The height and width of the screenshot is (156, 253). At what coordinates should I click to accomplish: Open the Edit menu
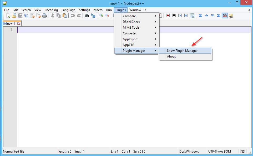15,10
